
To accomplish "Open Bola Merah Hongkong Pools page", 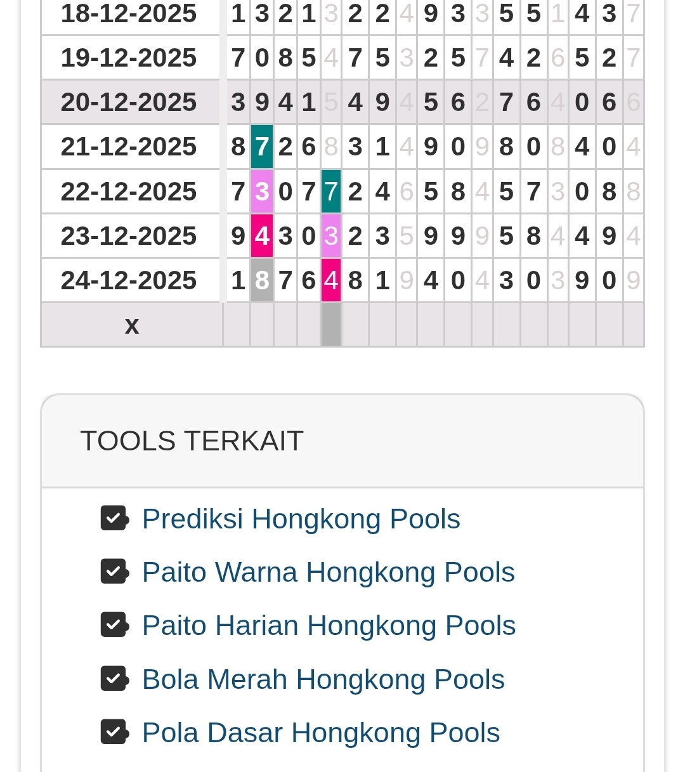I will point(323,679).
